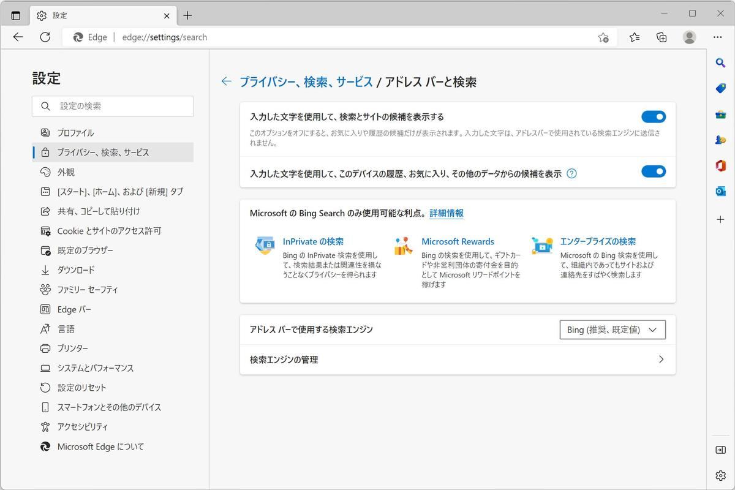Open 言語 settings section
The image size is (735, 490).
[x=113, y=329]
